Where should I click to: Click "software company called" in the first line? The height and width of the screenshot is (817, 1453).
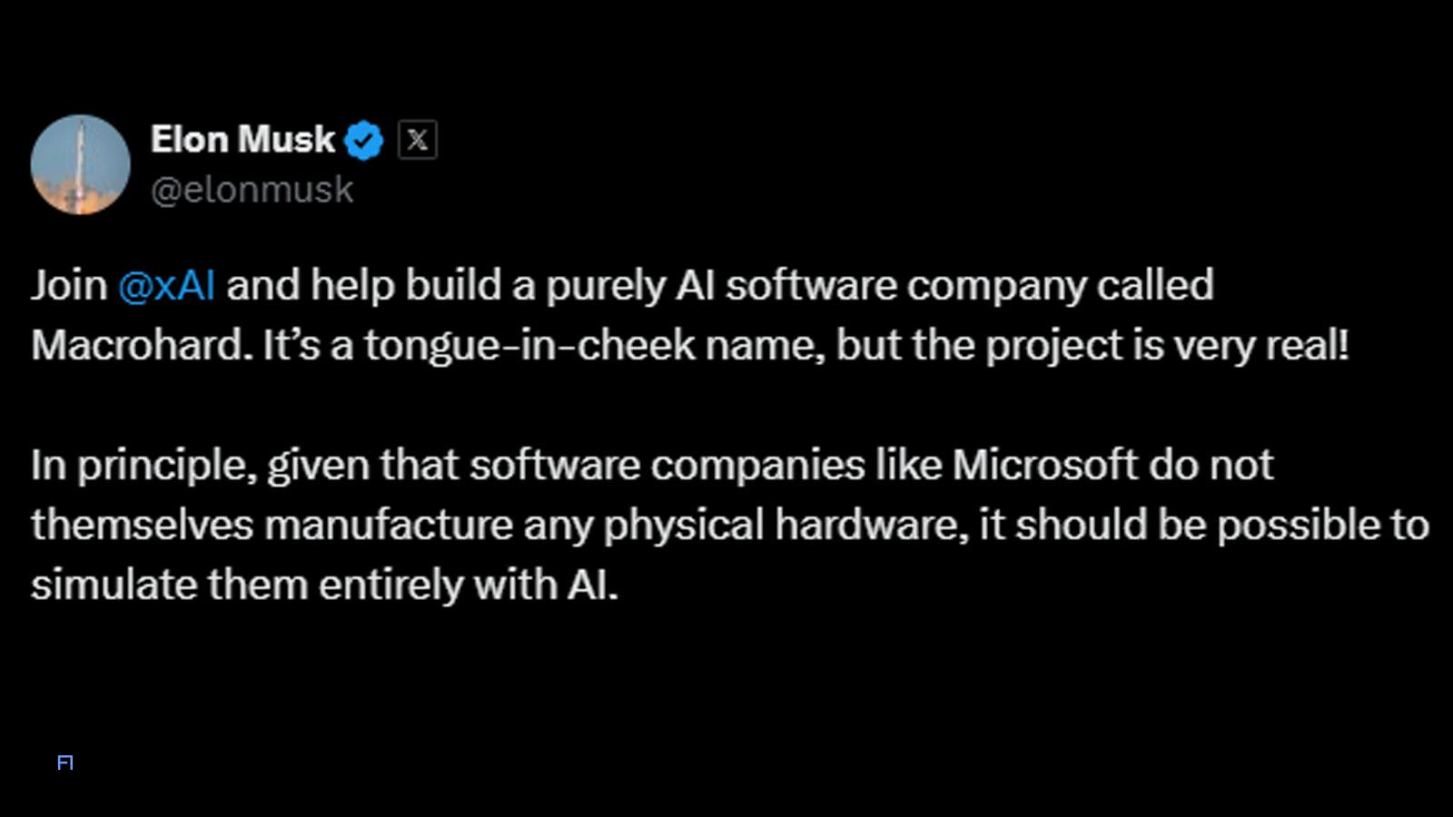click(969, 285)
